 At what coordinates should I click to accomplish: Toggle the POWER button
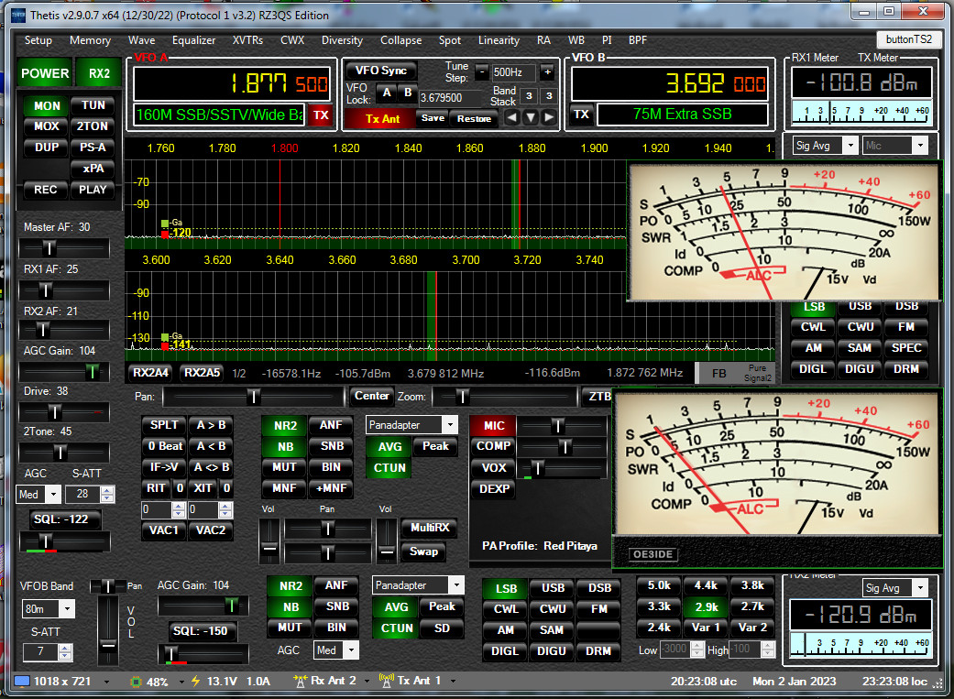tap(45, 73)
